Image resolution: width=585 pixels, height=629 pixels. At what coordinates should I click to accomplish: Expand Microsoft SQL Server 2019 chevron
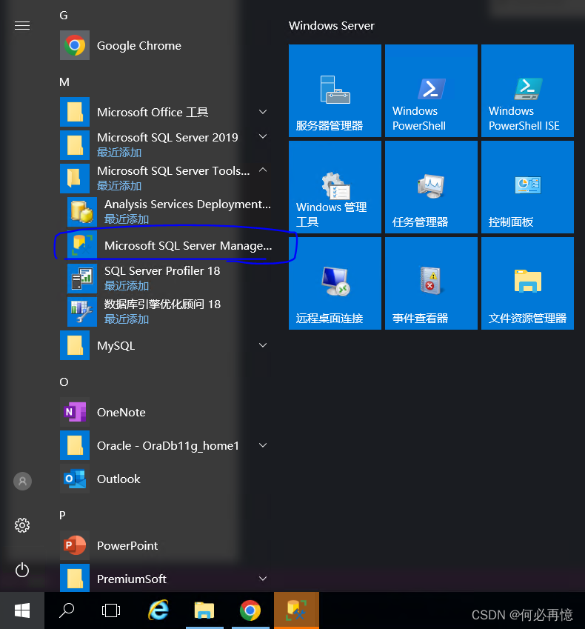263,136
